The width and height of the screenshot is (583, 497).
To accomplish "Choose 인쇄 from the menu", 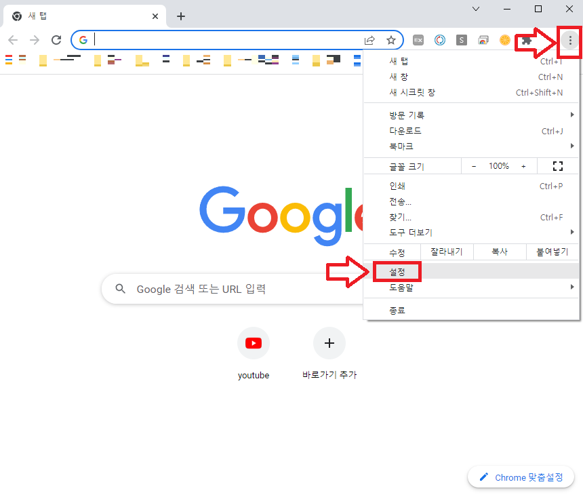I will click(x=471, y=186).
